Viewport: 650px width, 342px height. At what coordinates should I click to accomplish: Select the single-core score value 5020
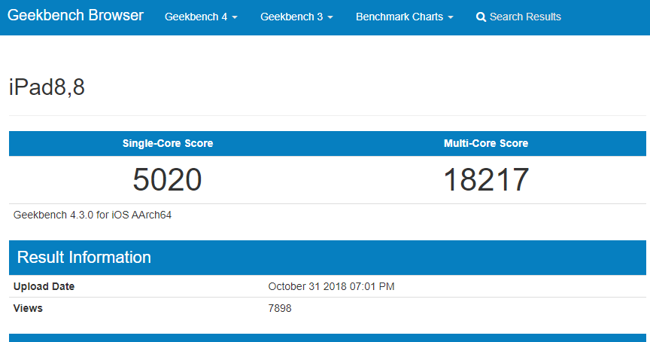pos(167,180)
